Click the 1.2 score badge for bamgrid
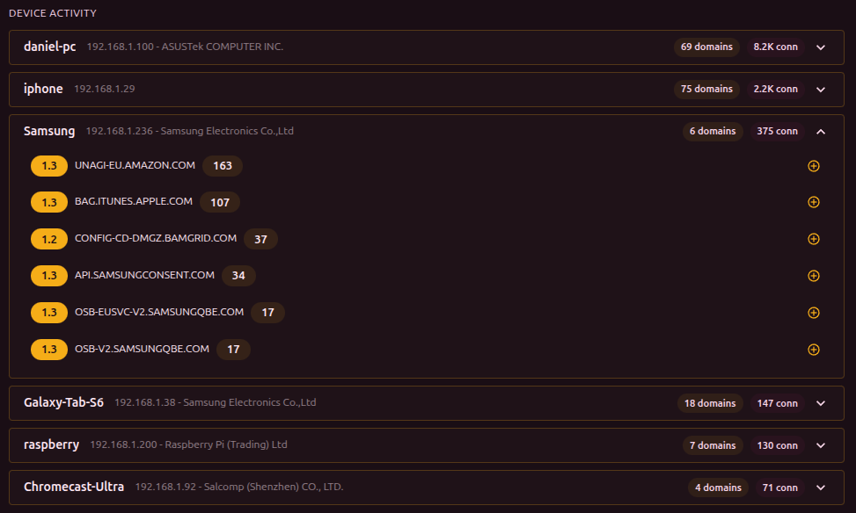The image size is (856, 513). pyautogui.click(x=48, y=239)
